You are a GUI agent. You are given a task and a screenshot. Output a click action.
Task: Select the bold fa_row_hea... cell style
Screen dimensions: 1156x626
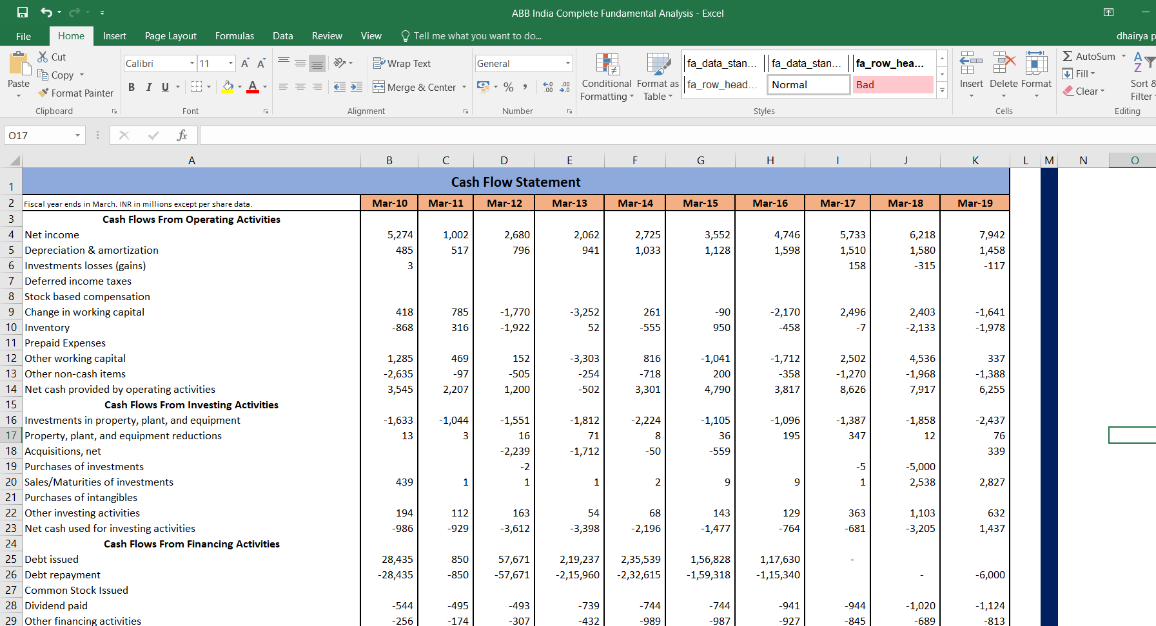(893, 63)
